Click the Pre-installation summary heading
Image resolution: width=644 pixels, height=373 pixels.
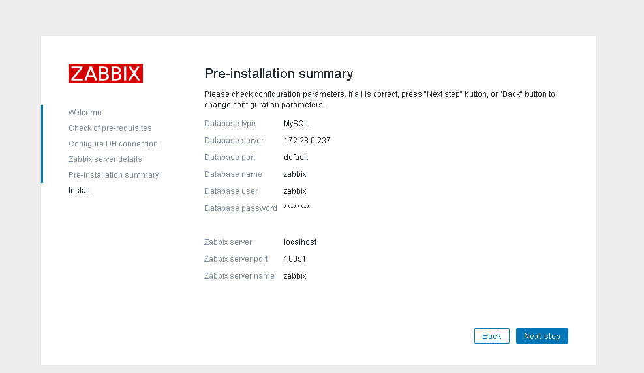tap(279, 74)
